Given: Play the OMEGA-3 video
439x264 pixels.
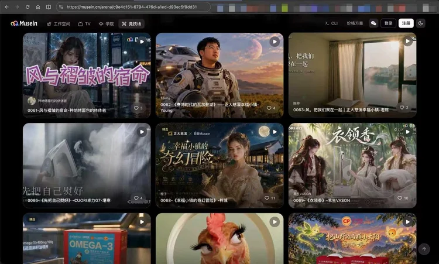Looking at the screenshot, I should pyautogui.click(x=142, y=222).
